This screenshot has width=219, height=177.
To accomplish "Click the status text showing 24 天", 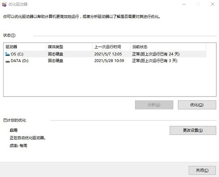I will (x=156, y=54).
